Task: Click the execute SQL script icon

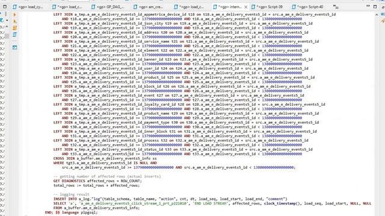Action: click(14, 28)
